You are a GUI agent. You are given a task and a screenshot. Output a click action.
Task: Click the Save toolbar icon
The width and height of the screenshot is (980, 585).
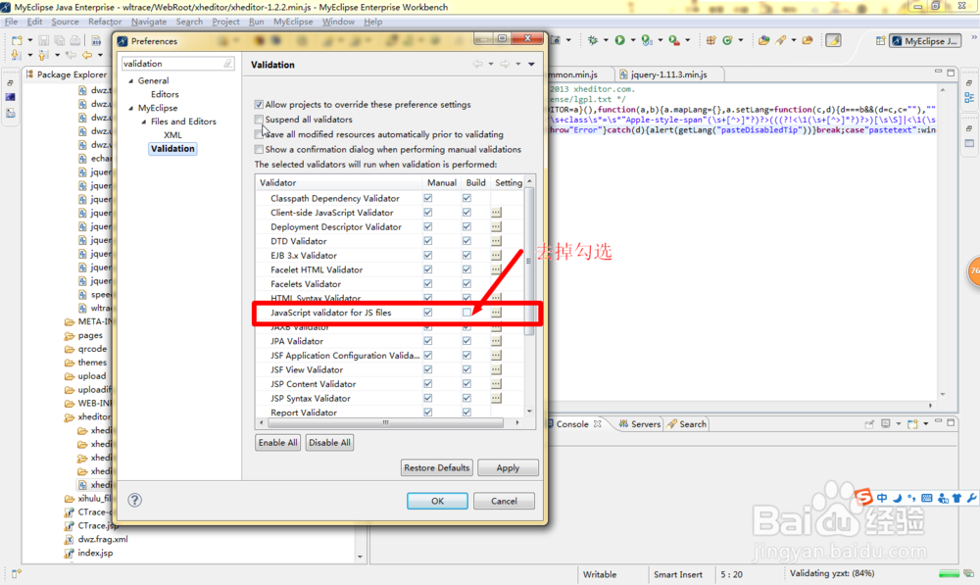(x=43, y=40)
